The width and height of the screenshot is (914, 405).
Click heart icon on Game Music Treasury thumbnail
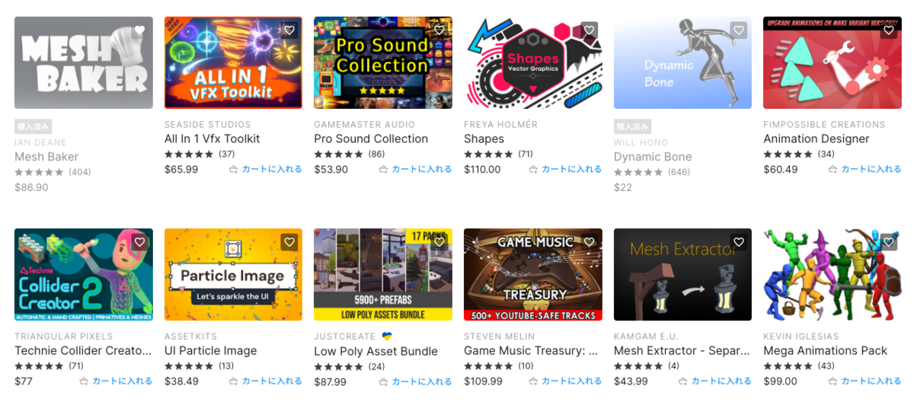point(589,242)
